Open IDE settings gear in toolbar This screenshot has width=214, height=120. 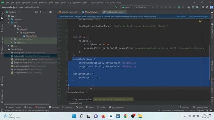[207, 7]
